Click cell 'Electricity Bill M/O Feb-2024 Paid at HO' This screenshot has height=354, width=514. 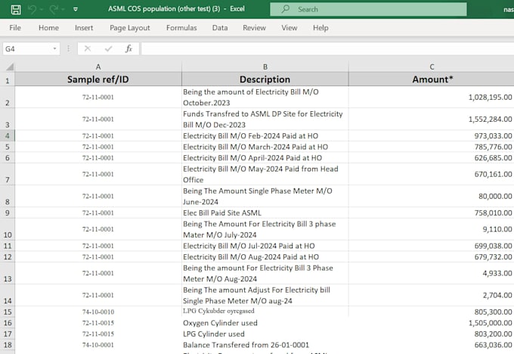point(265,136)
